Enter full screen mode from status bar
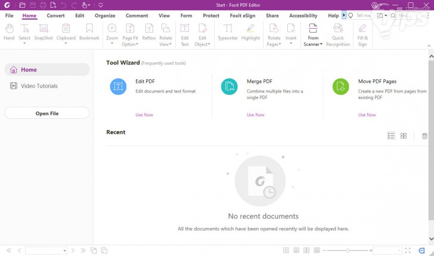Screen dimensions: 434x256 coord(408,251)
